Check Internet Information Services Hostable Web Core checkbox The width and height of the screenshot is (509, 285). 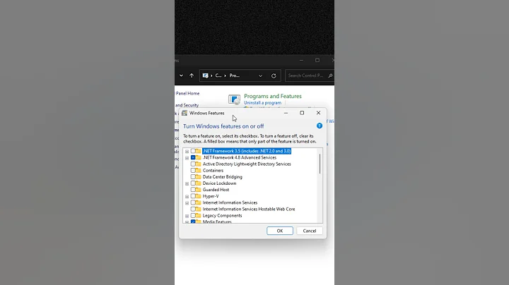point(193,210)
